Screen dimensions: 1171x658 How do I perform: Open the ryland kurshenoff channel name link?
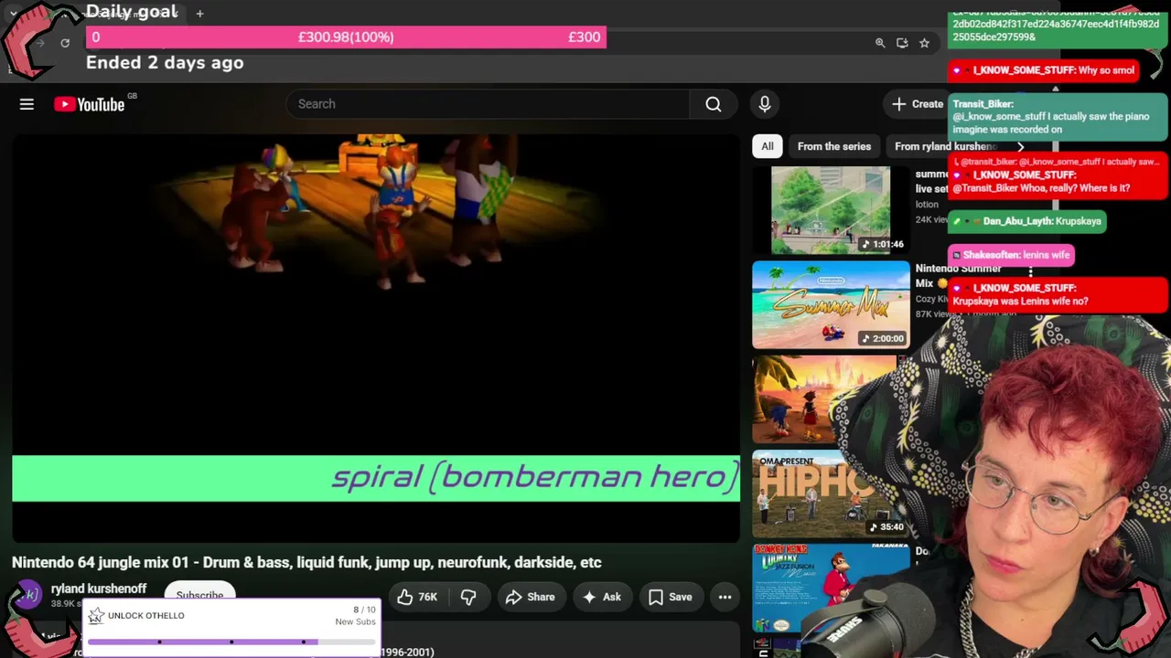[99, 589]
